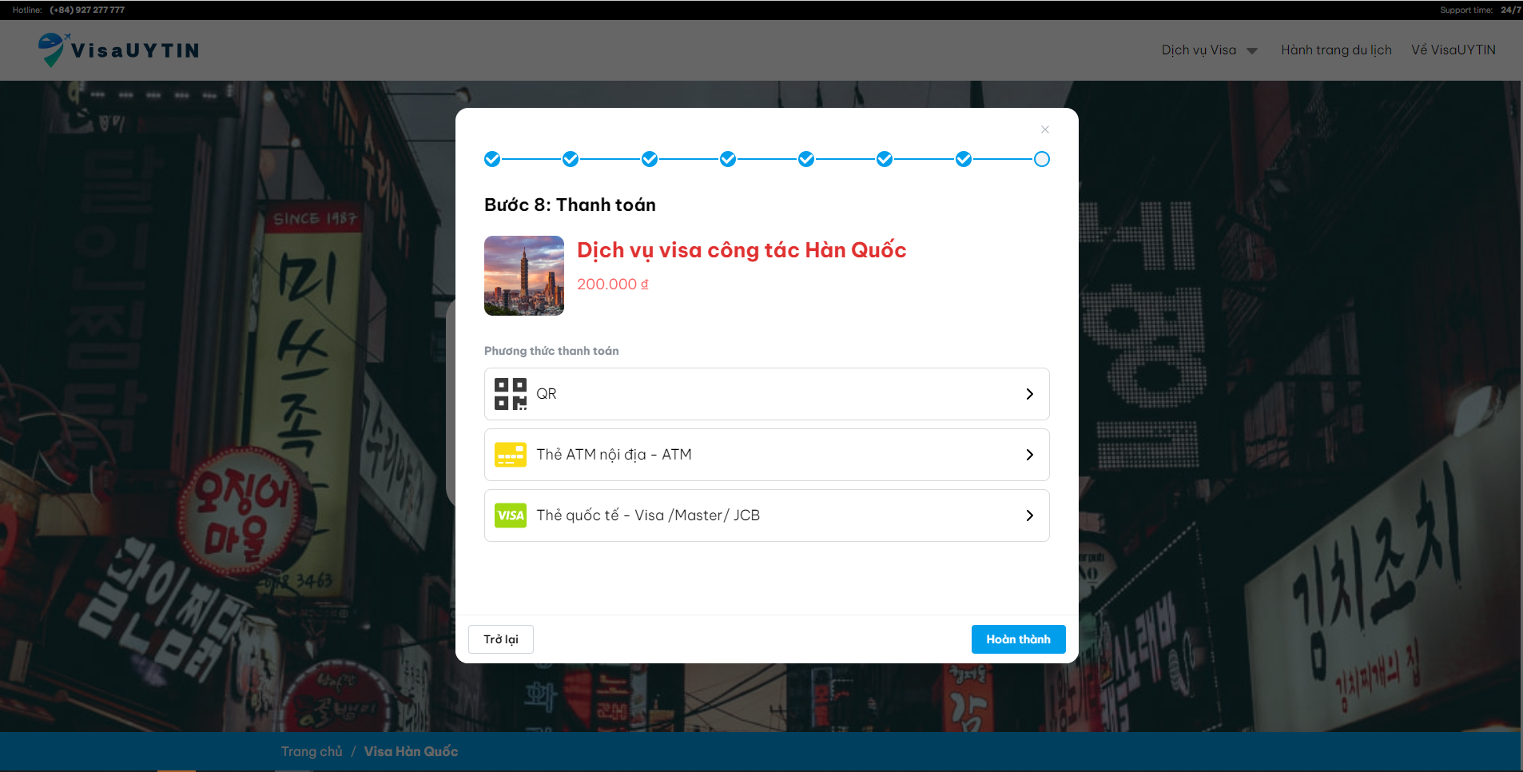This screenshot has height=772, width=1523.
Task: Click the yellow ATM card icon
Action: pyautogui.click(x=510, y=455)
